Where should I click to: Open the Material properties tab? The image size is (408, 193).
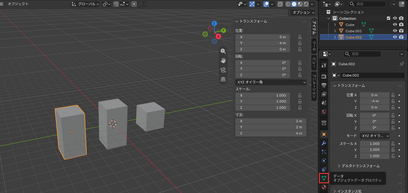point(324,187)
